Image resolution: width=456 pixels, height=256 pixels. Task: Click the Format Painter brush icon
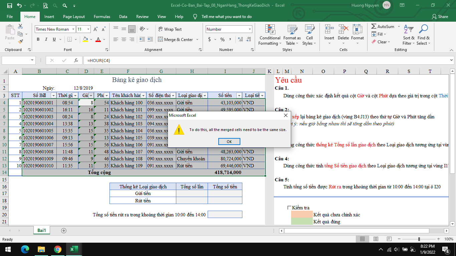coord(21,42)
